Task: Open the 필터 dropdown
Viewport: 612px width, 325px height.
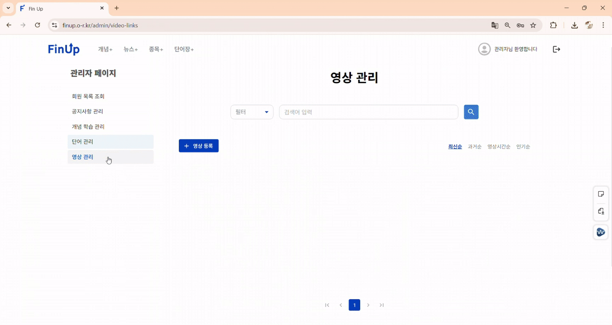Action: [251, 112]
